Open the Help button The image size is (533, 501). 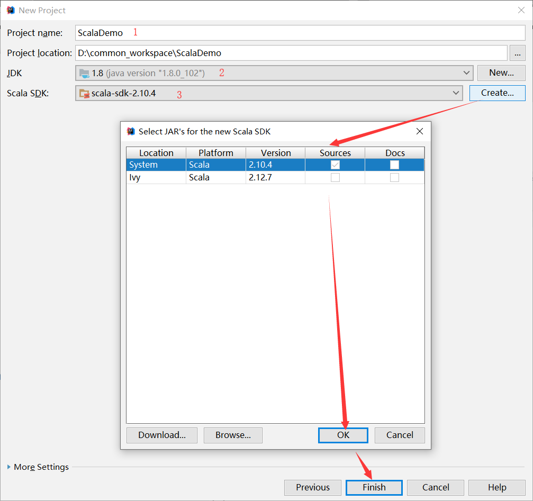coord(497,487)
